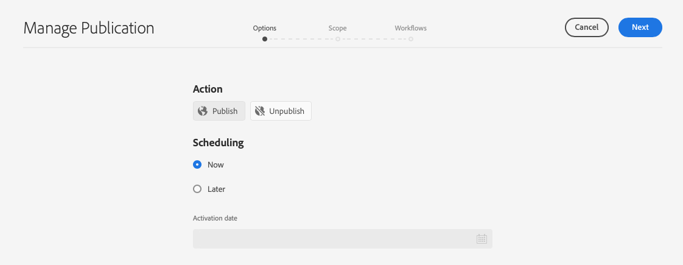The width and height of the screenshot is (683, 265).
Task: Select the Now scheduling radio button
Action: (x=197, y=164)
